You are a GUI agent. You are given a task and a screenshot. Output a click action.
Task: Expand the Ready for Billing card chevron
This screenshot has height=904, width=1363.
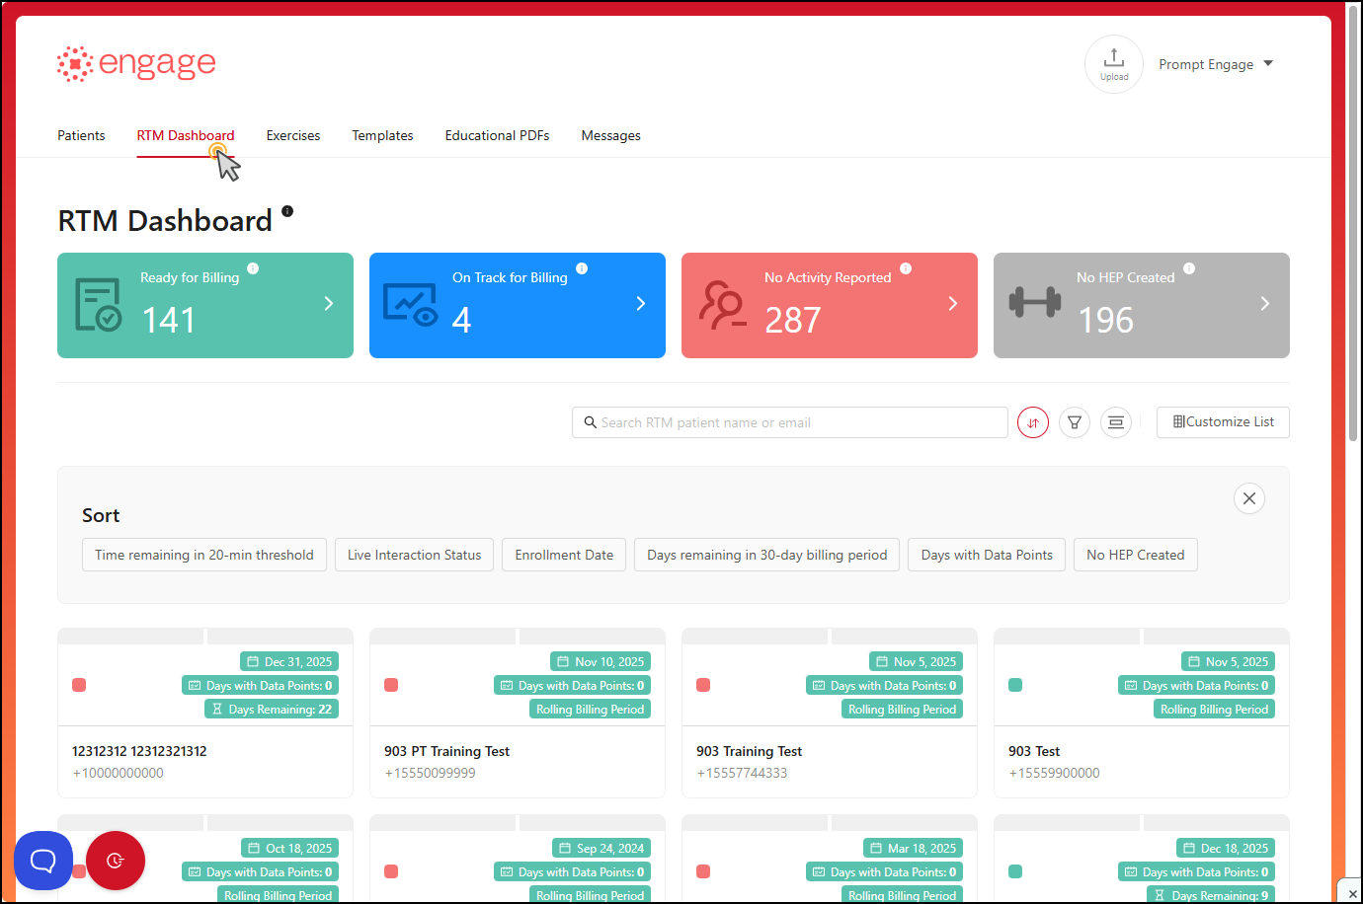click(x=329, y=303)
